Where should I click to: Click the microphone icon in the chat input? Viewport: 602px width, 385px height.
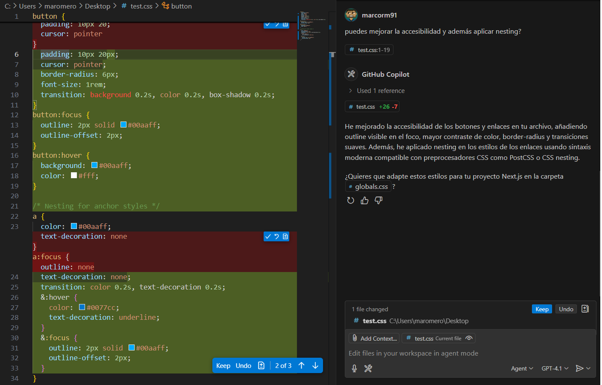354,368
